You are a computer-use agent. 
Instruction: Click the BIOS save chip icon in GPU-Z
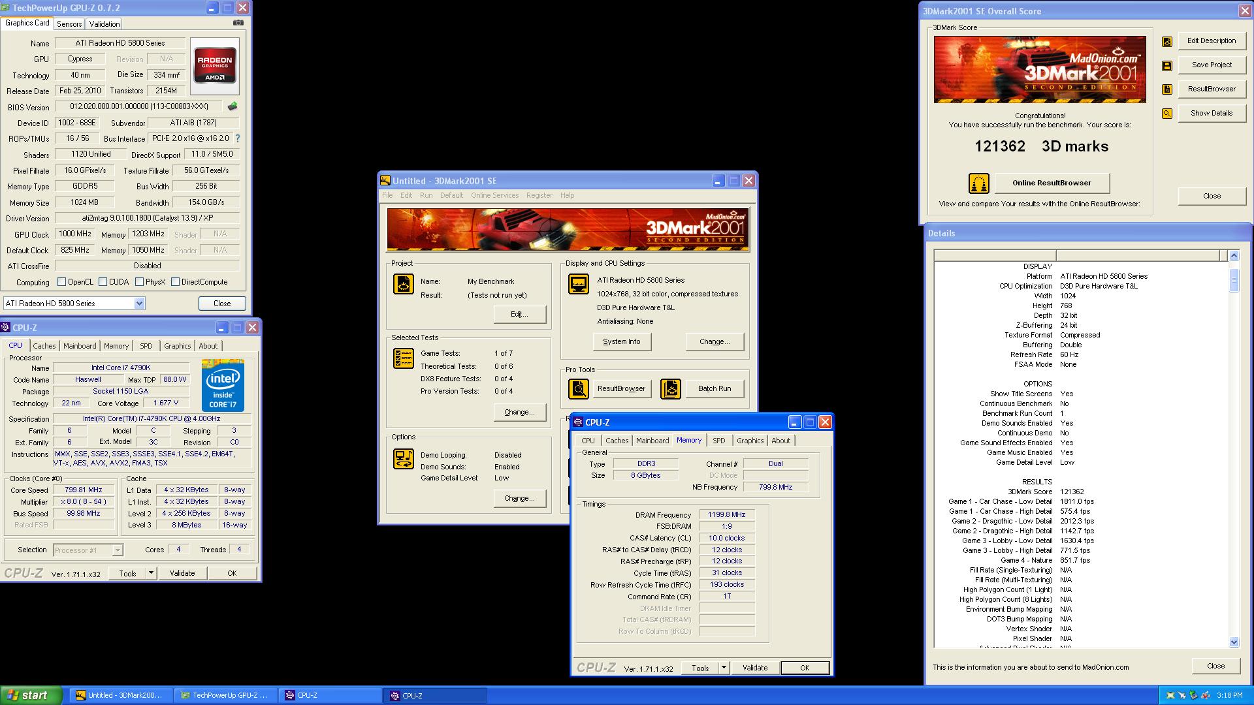pyautogui.click(x=232, y=106)
